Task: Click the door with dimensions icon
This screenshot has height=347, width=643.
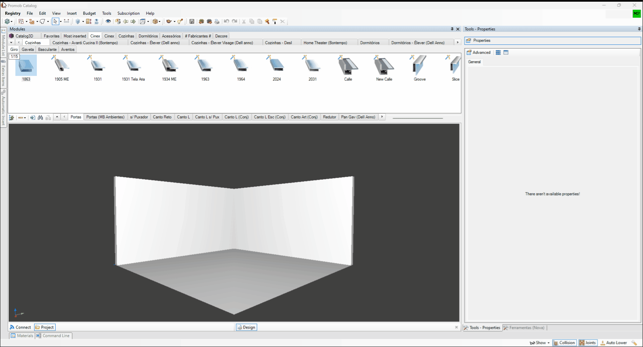Action: (89, 21)
